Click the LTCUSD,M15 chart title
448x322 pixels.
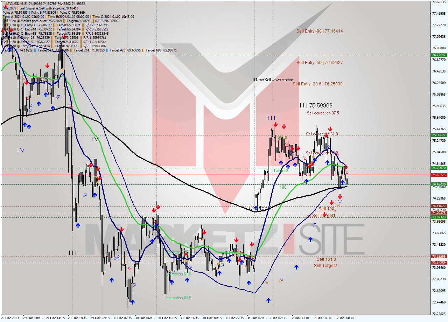click(x=17, y=3)
